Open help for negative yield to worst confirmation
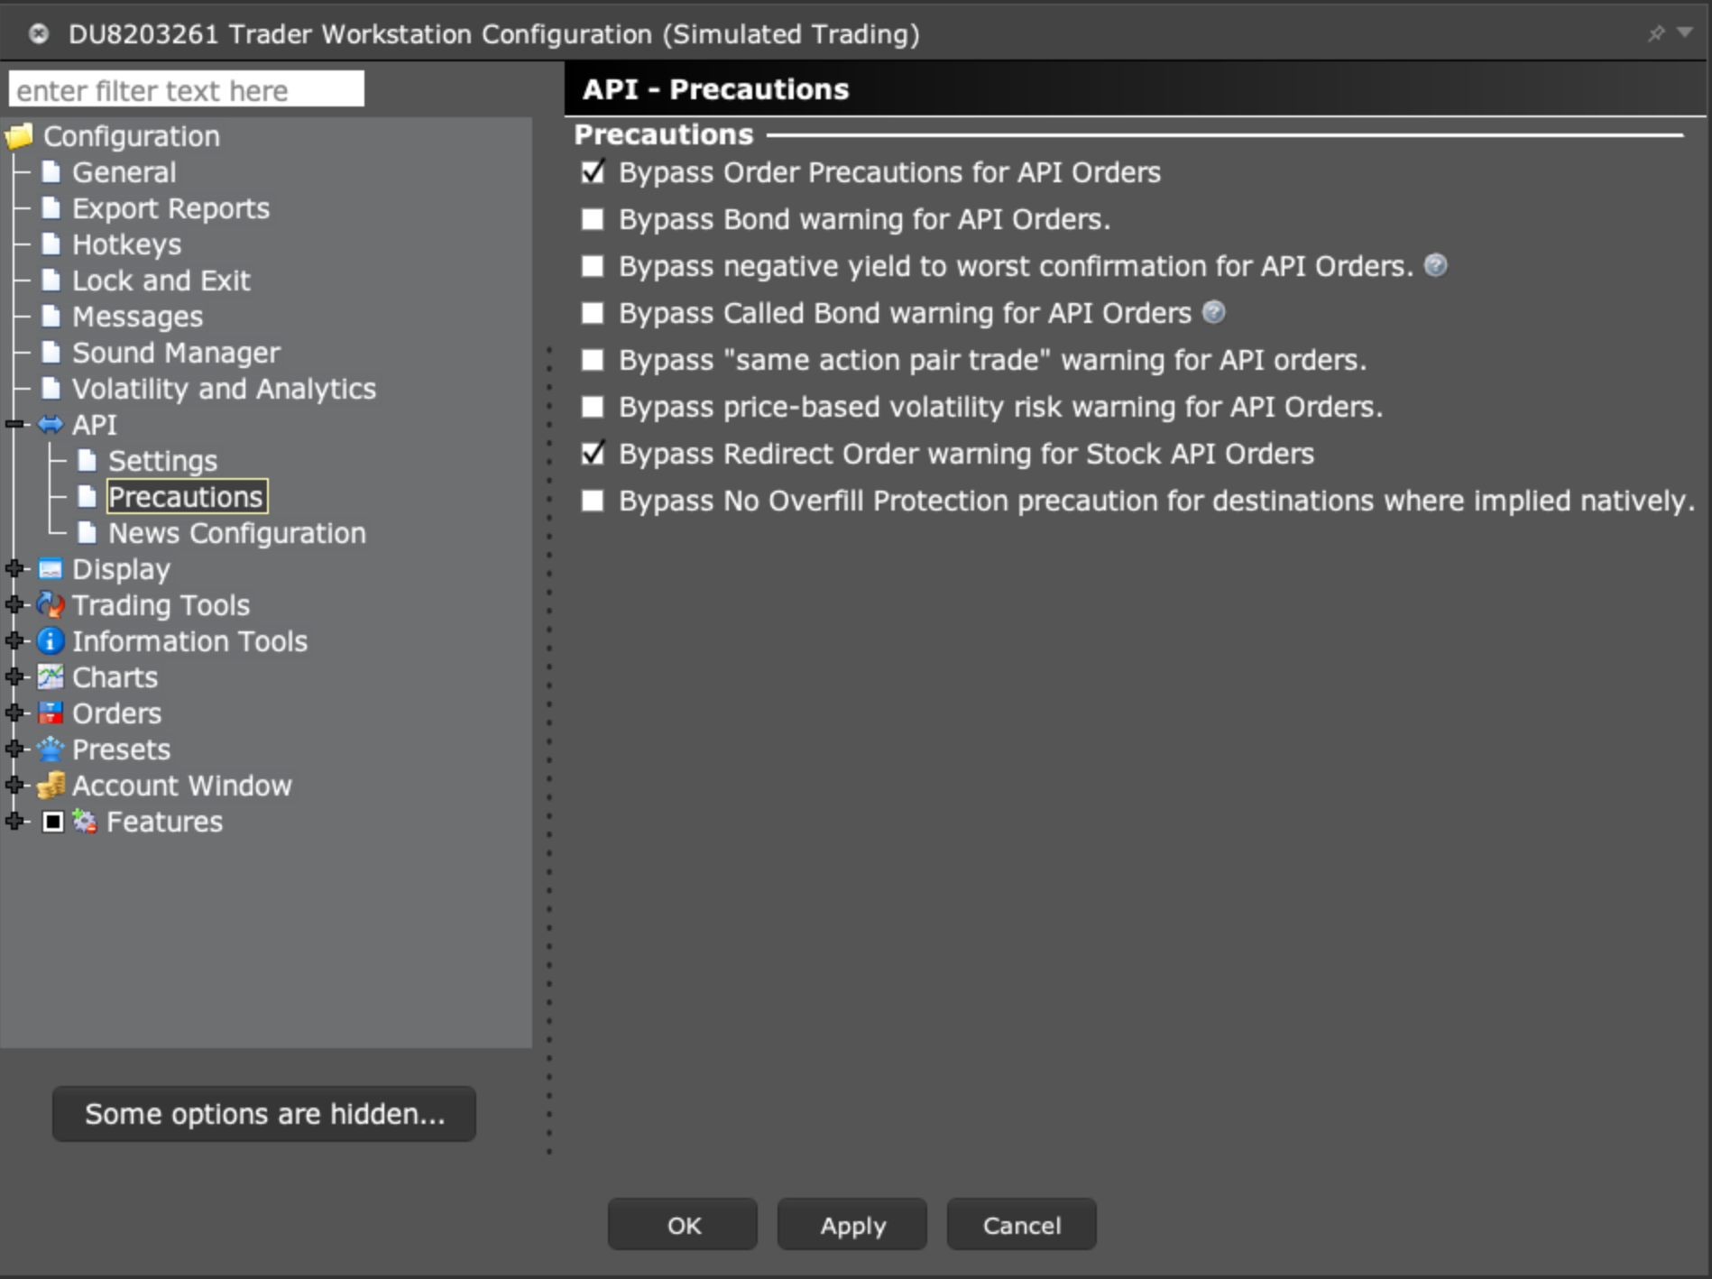1712x1279 pixels. pos(1436,265)
